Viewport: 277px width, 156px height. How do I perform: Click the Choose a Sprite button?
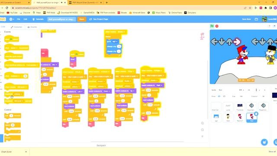tap(264, 142)
